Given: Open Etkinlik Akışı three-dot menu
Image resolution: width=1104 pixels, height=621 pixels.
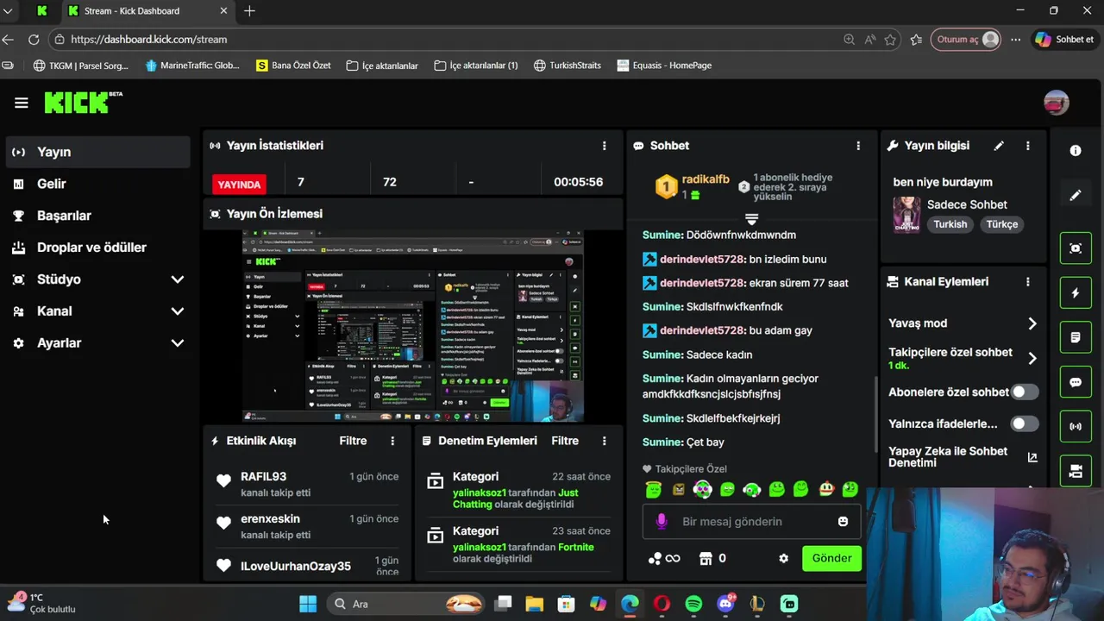Looking at the screenshot, I should pos(392,441).
